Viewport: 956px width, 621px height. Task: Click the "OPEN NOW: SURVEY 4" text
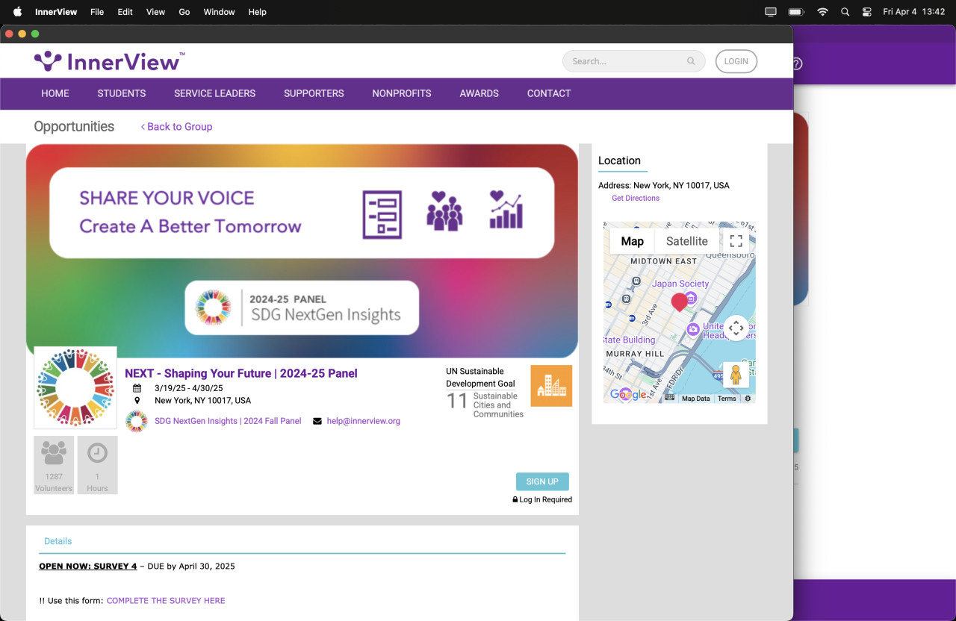(88, 567)
